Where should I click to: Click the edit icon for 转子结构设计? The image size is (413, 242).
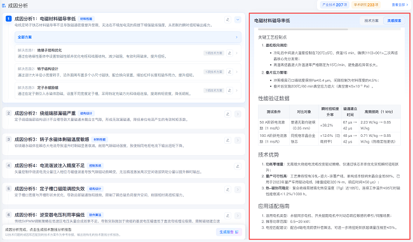click(x=229, y=72)
